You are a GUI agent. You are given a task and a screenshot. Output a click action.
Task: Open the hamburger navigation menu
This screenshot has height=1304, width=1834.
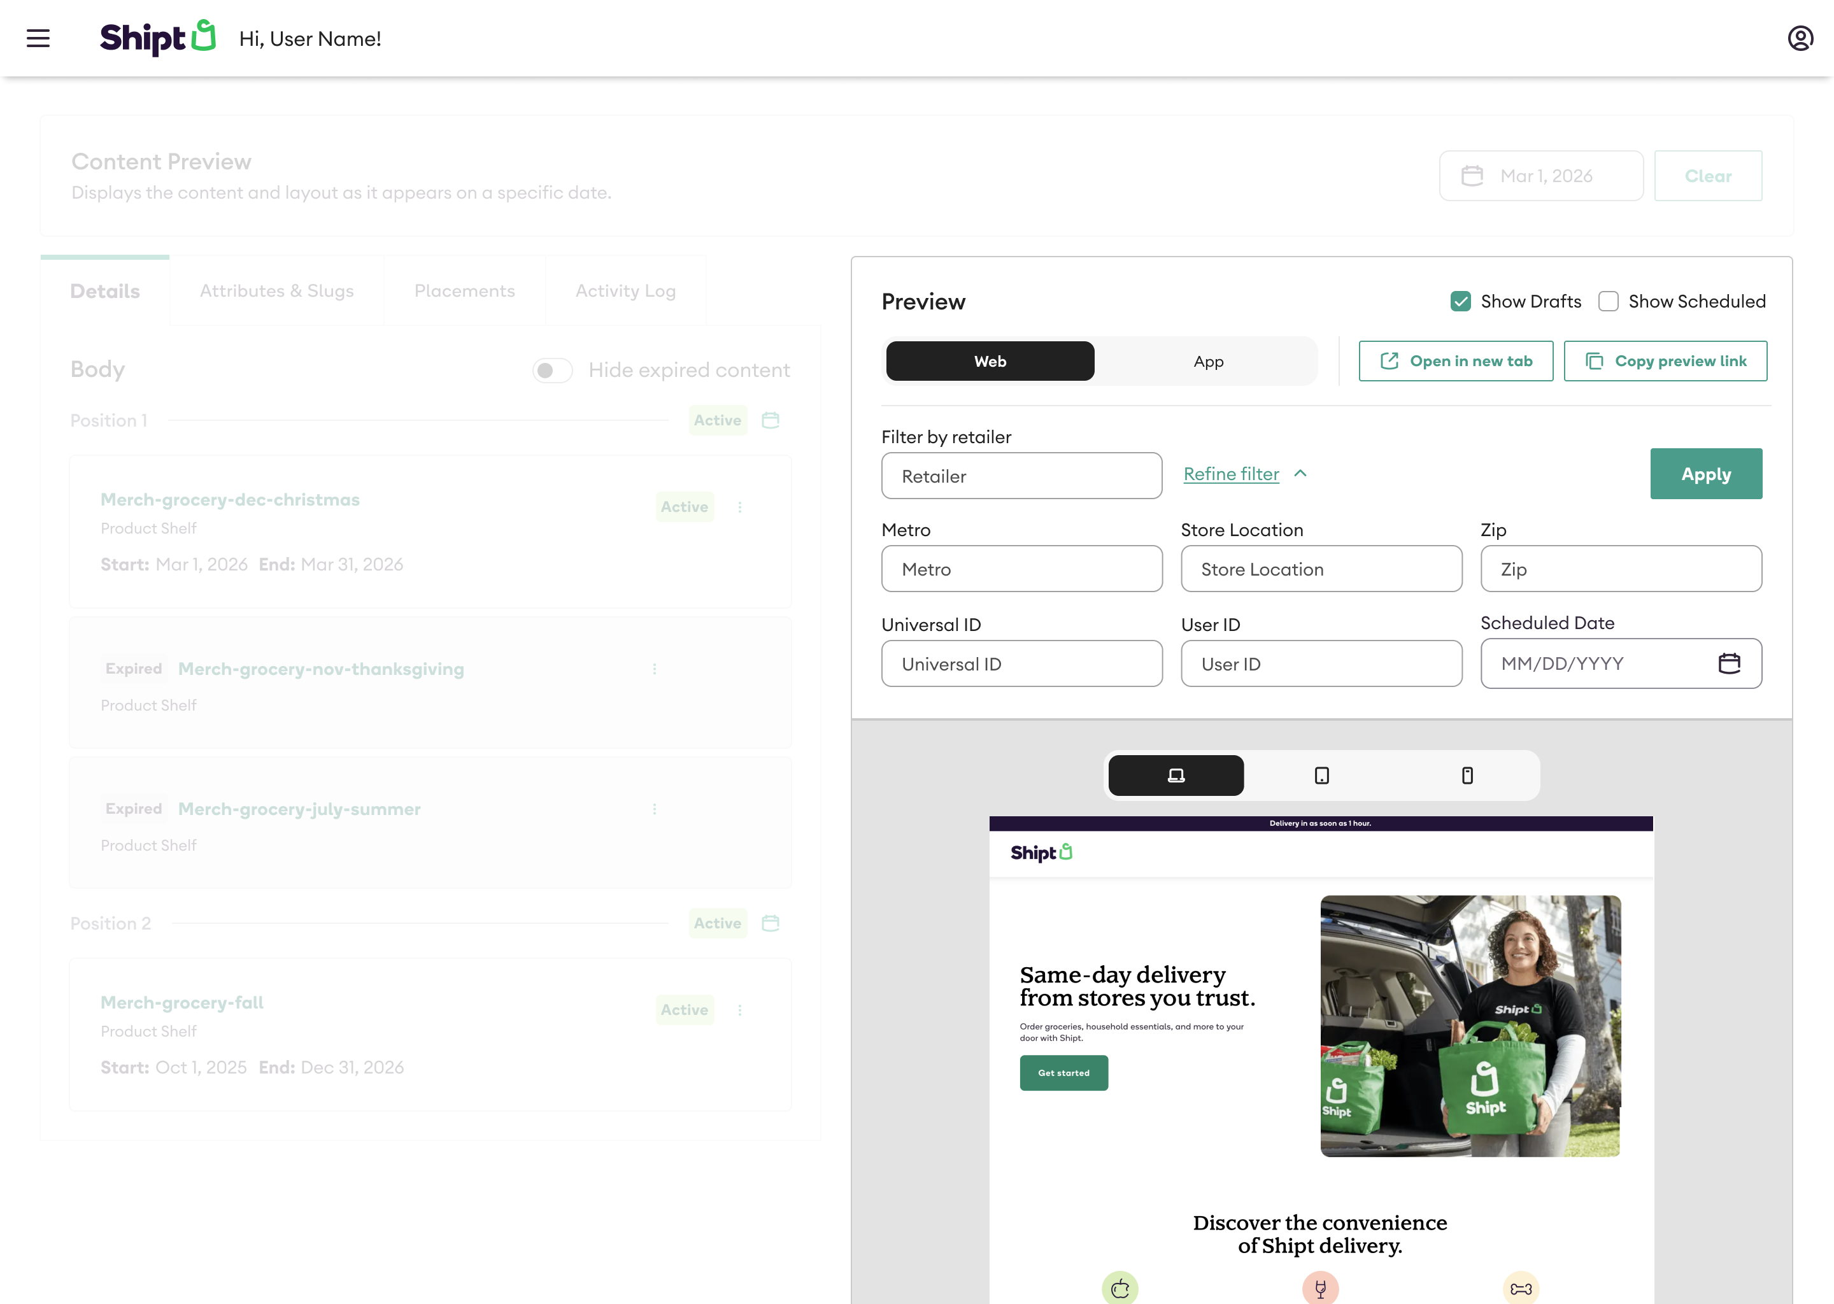[38, 39]
